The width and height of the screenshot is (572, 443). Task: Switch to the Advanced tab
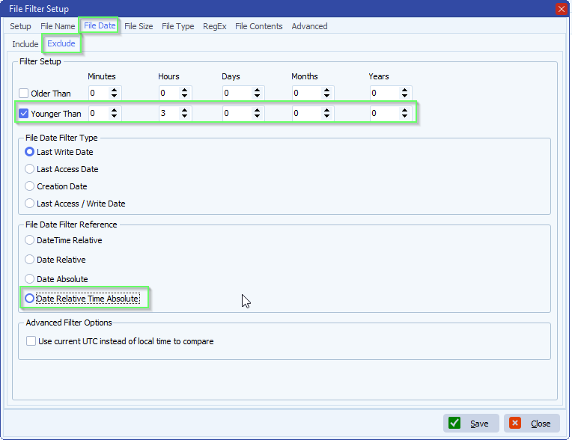309,26
